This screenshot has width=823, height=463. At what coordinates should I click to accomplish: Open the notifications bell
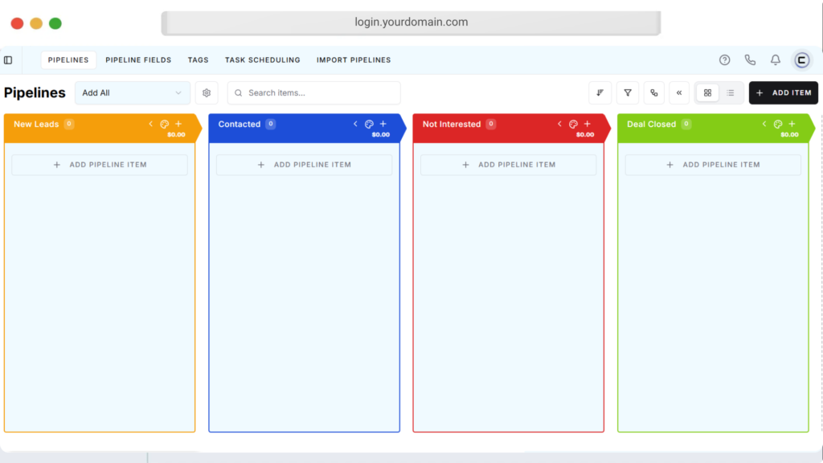pos(776,60)
